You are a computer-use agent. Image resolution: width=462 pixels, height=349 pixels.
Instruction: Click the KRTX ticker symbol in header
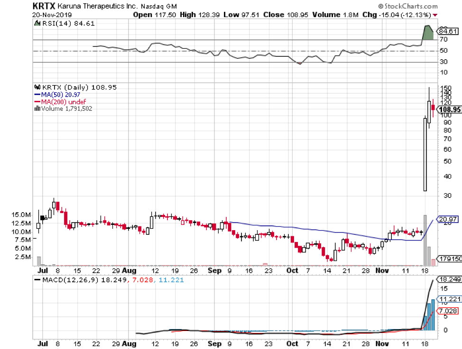pos(43,6)
